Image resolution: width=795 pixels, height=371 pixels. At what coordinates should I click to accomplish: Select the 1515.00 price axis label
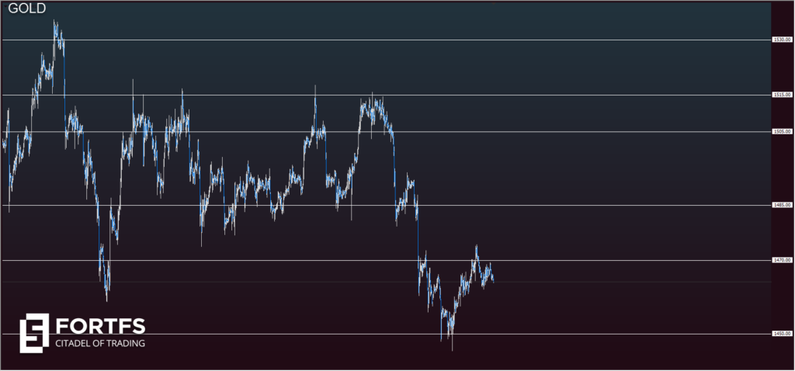pos(781,95)
